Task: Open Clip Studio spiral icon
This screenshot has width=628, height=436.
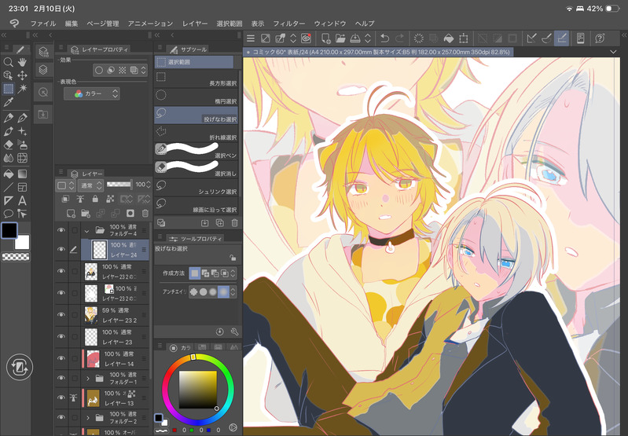Action: tap(306, 38)
